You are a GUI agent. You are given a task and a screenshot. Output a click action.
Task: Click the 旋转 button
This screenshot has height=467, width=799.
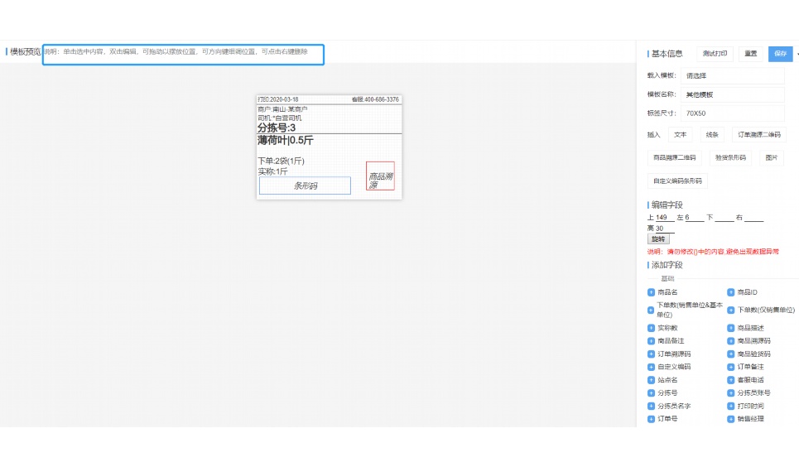tap(658, 239)
